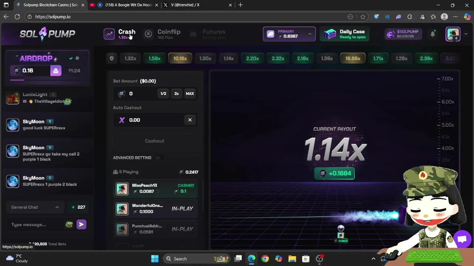Open Chrome from the taskbar
The height and width of the screenshot is (266, 474).
(265, 259)
